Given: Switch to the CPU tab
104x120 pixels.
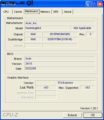Looking at the screenshot, I should click(x=7, y=12).
